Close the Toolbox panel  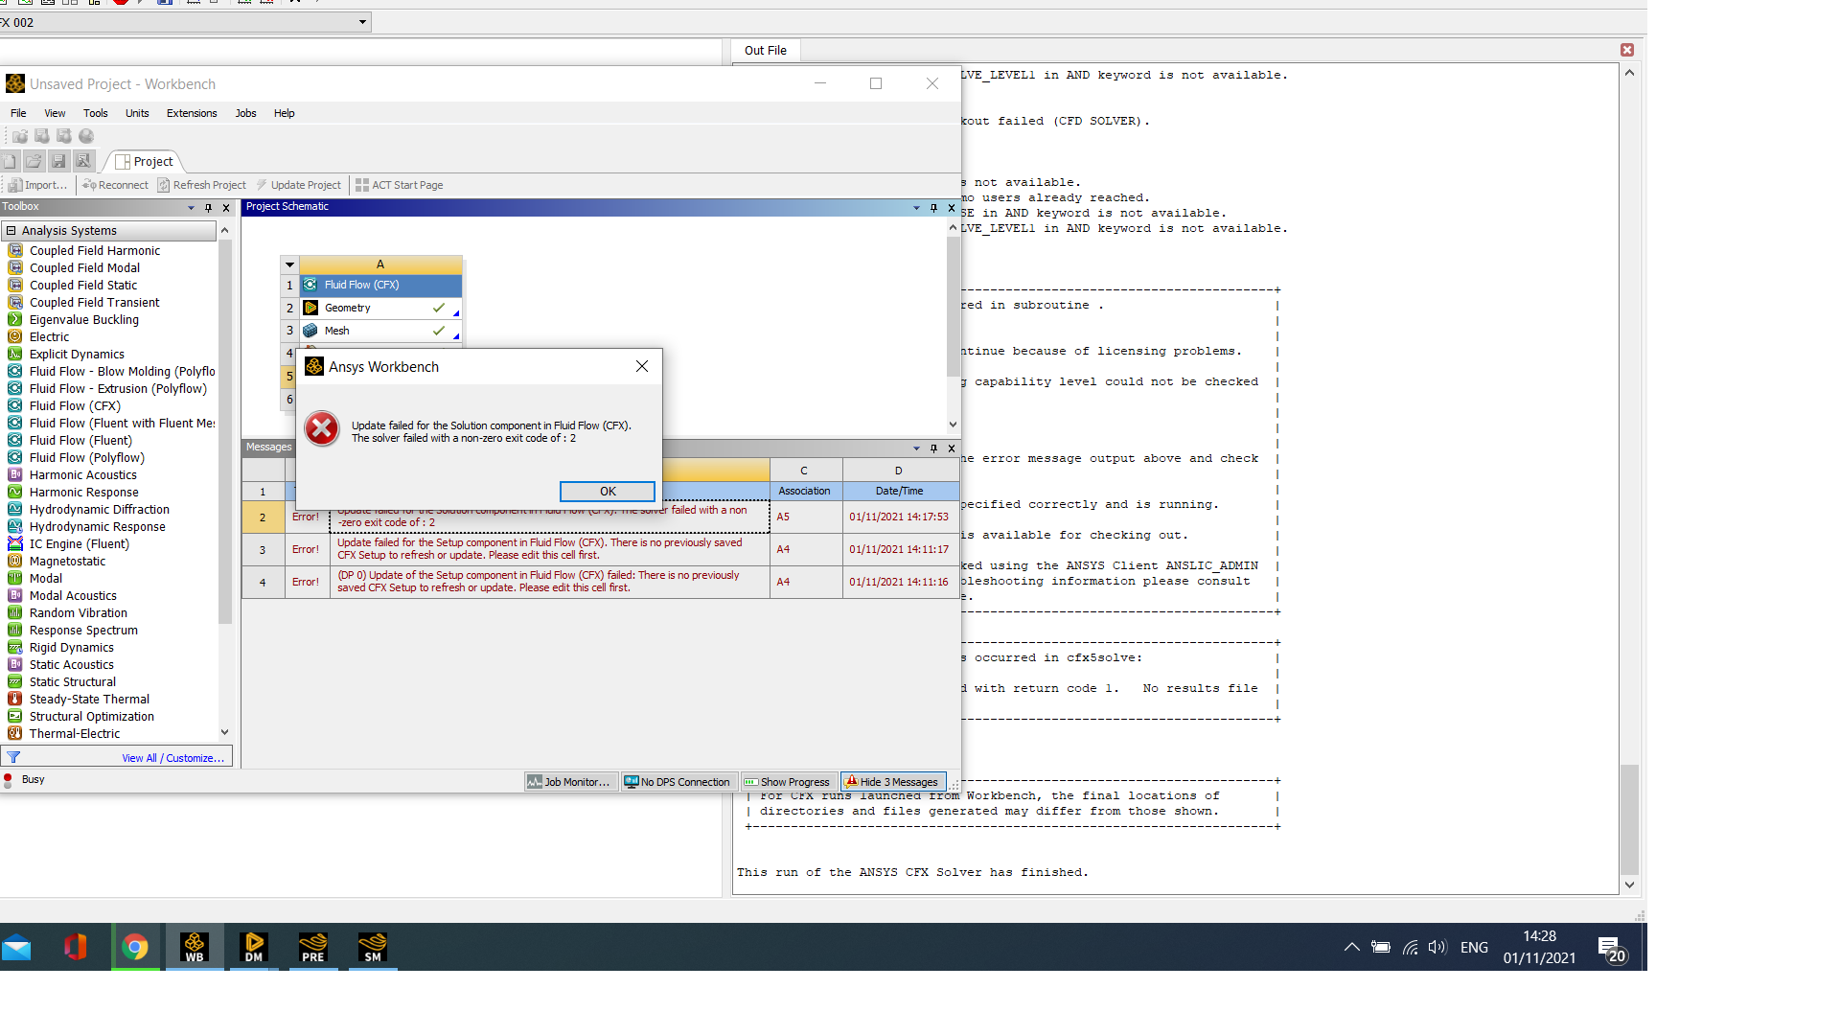pos(226,208)
